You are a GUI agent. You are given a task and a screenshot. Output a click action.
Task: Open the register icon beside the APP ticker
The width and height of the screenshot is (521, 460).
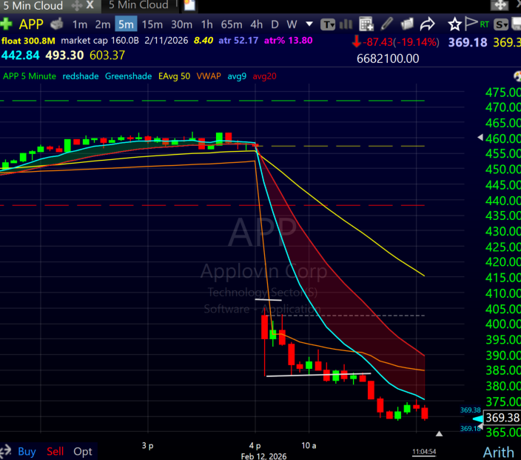point(57,24)
